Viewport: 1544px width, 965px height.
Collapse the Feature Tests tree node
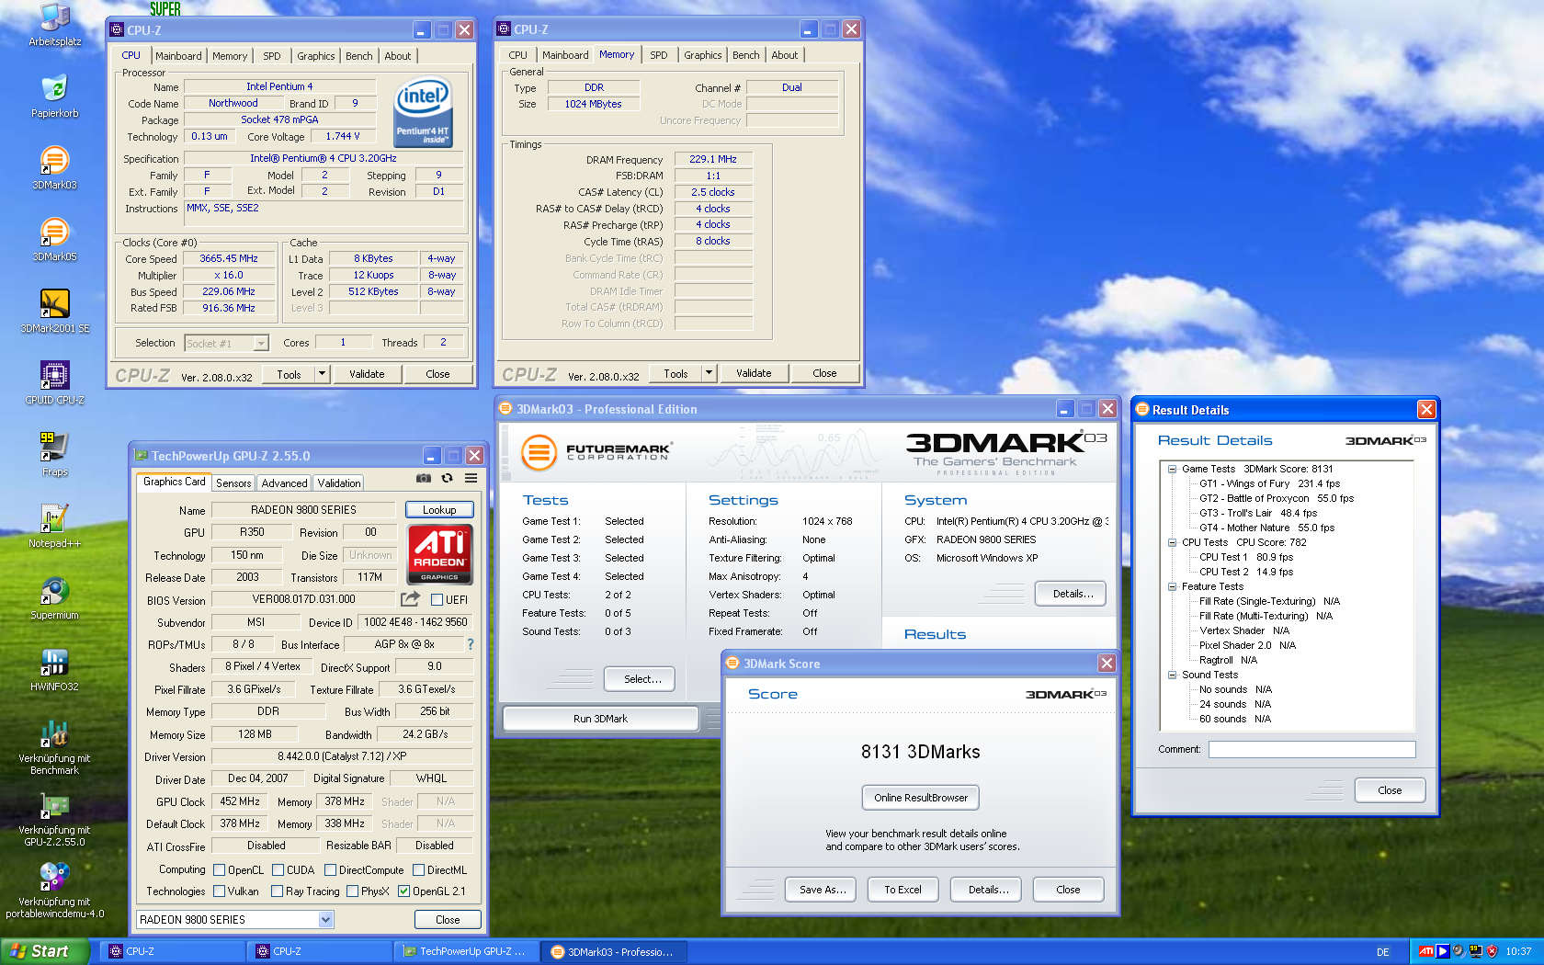1172,586
